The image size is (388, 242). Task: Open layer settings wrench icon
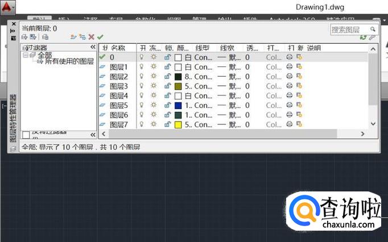click(372, 37)
